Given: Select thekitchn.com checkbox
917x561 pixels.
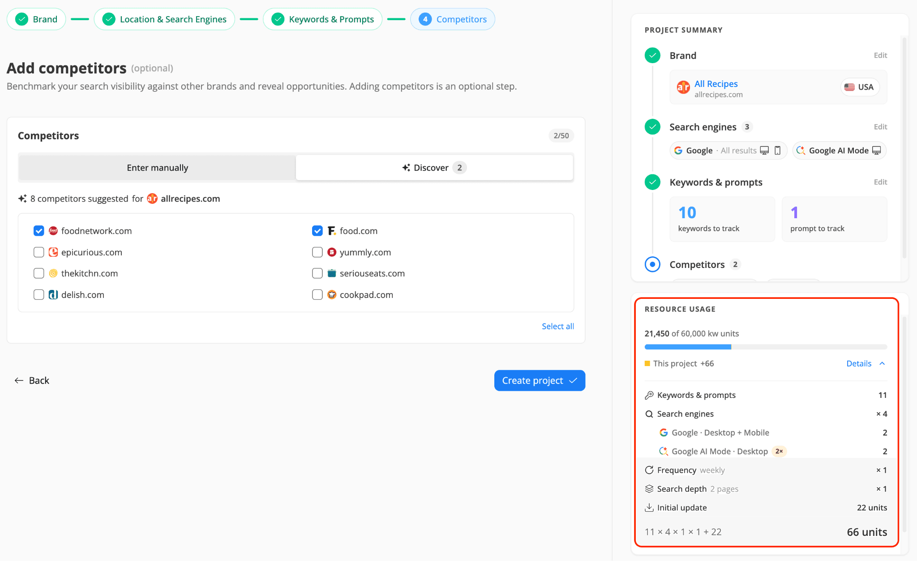Looking at the screenshot, I should click(x=39, y=273).
